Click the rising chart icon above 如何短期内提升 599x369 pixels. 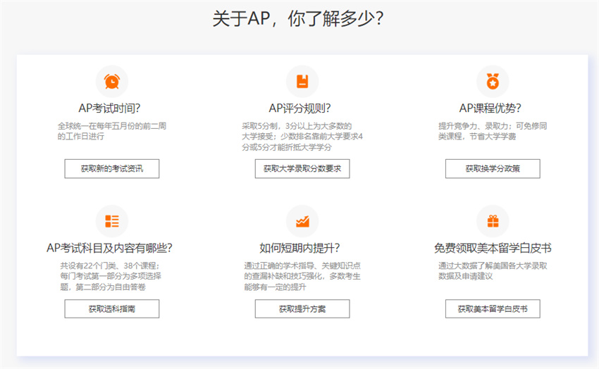pos(302,221)
